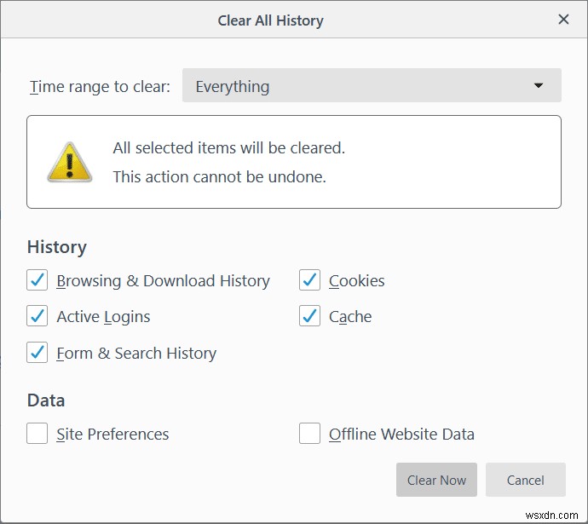Click the 'Offline Website Data' label text
This screenshot has height=524, width=588.
(401, 435)
